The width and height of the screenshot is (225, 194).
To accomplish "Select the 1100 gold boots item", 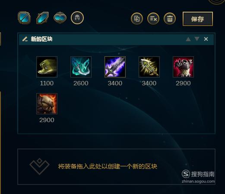I will pos(47,67).
